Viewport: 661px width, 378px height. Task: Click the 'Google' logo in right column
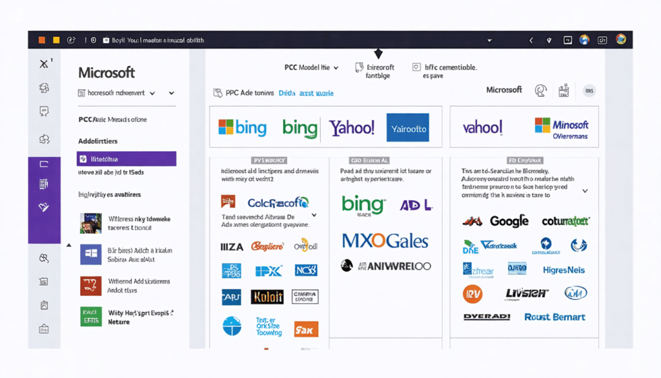pos(509,220)
